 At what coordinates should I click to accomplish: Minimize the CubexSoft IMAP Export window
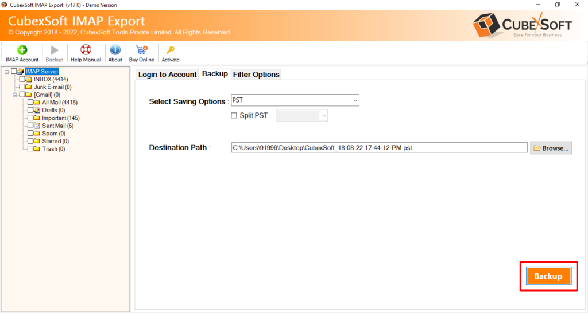coord(538,5)
